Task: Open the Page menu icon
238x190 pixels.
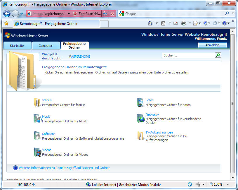Action: pos(197,23)
